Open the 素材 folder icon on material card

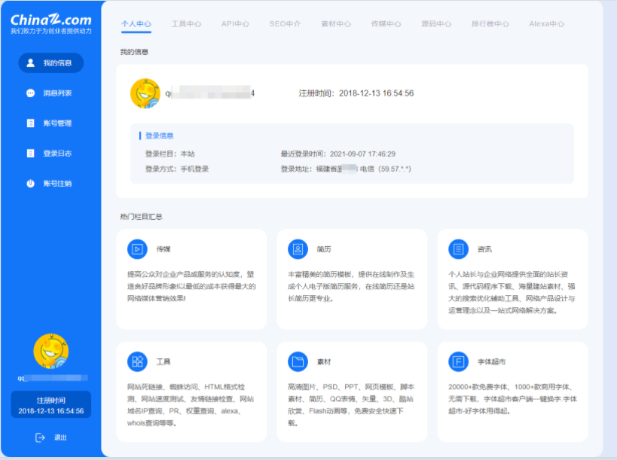[x=296, y=361]
